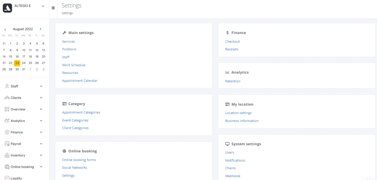
Task: Open Location settings link
Action: tap(239, 113)
